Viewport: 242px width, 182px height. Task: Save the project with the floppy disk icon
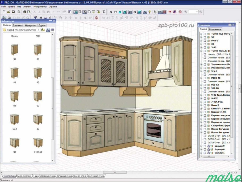point(13,12)
